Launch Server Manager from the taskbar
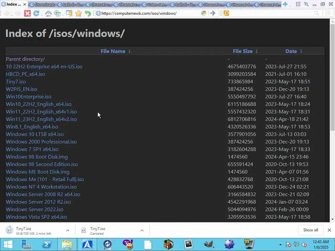Viewport: 335px width, 251px height. point(27,244)
